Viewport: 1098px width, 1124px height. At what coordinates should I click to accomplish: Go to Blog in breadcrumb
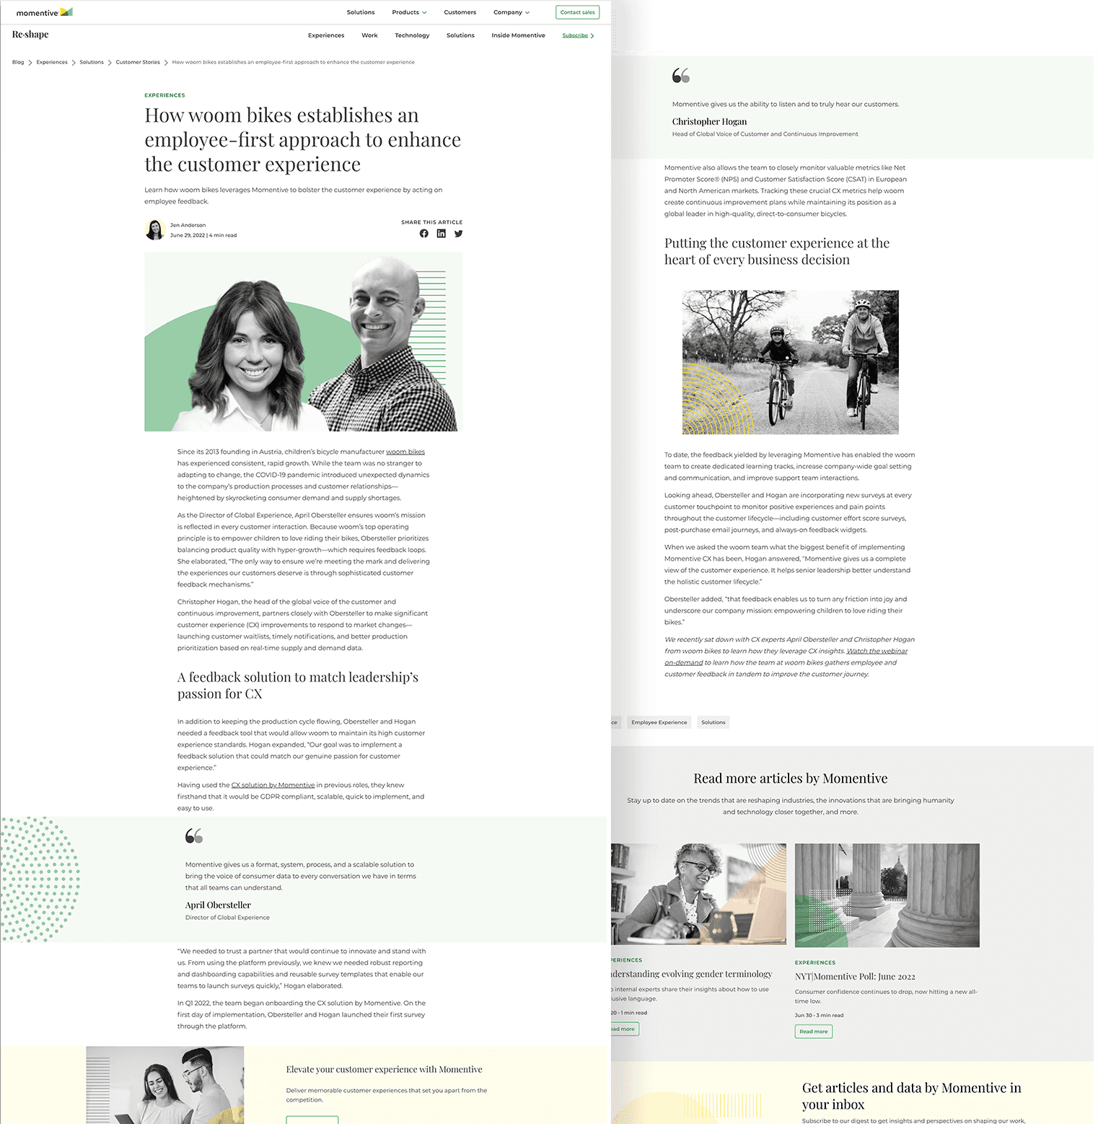[18, 62]
